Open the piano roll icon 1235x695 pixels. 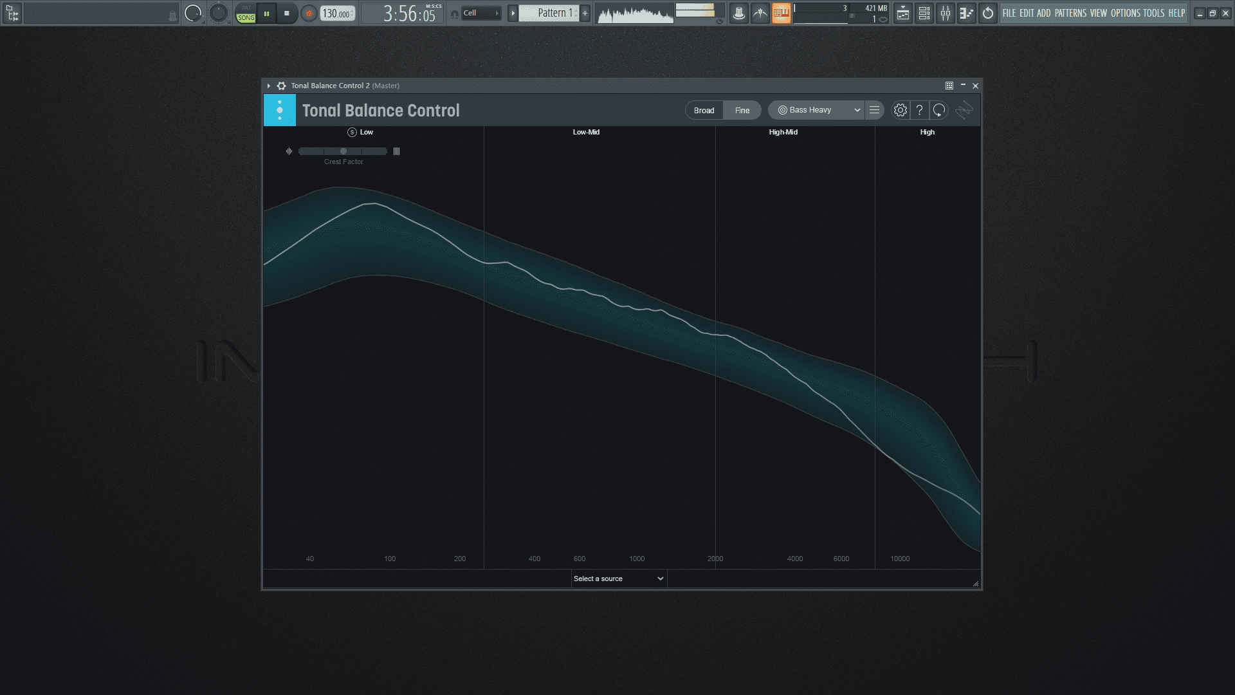[x=967, y=13]
